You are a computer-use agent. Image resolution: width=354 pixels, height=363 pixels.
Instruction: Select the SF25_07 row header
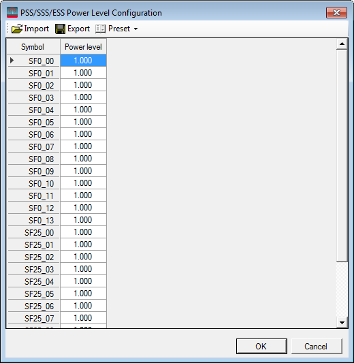point(33,318)
